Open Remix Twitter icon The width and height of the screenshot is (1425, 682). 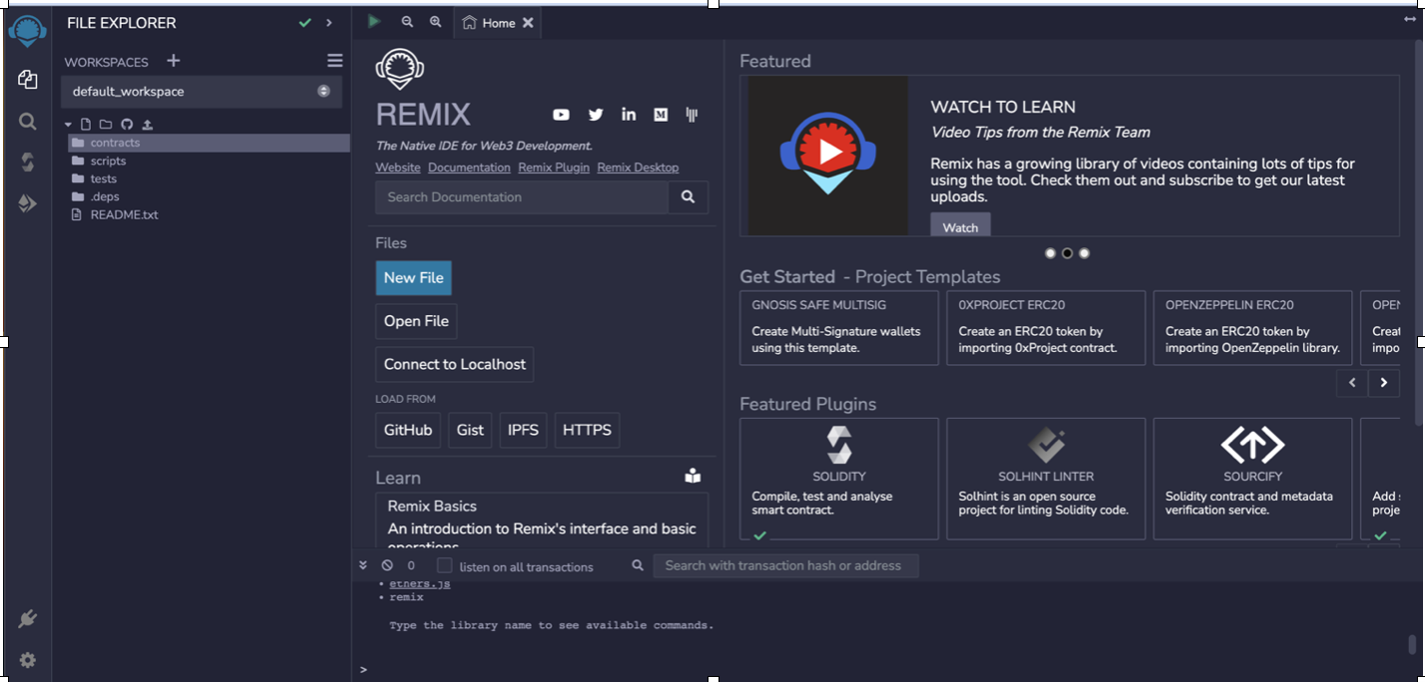(x=596, y=115)
